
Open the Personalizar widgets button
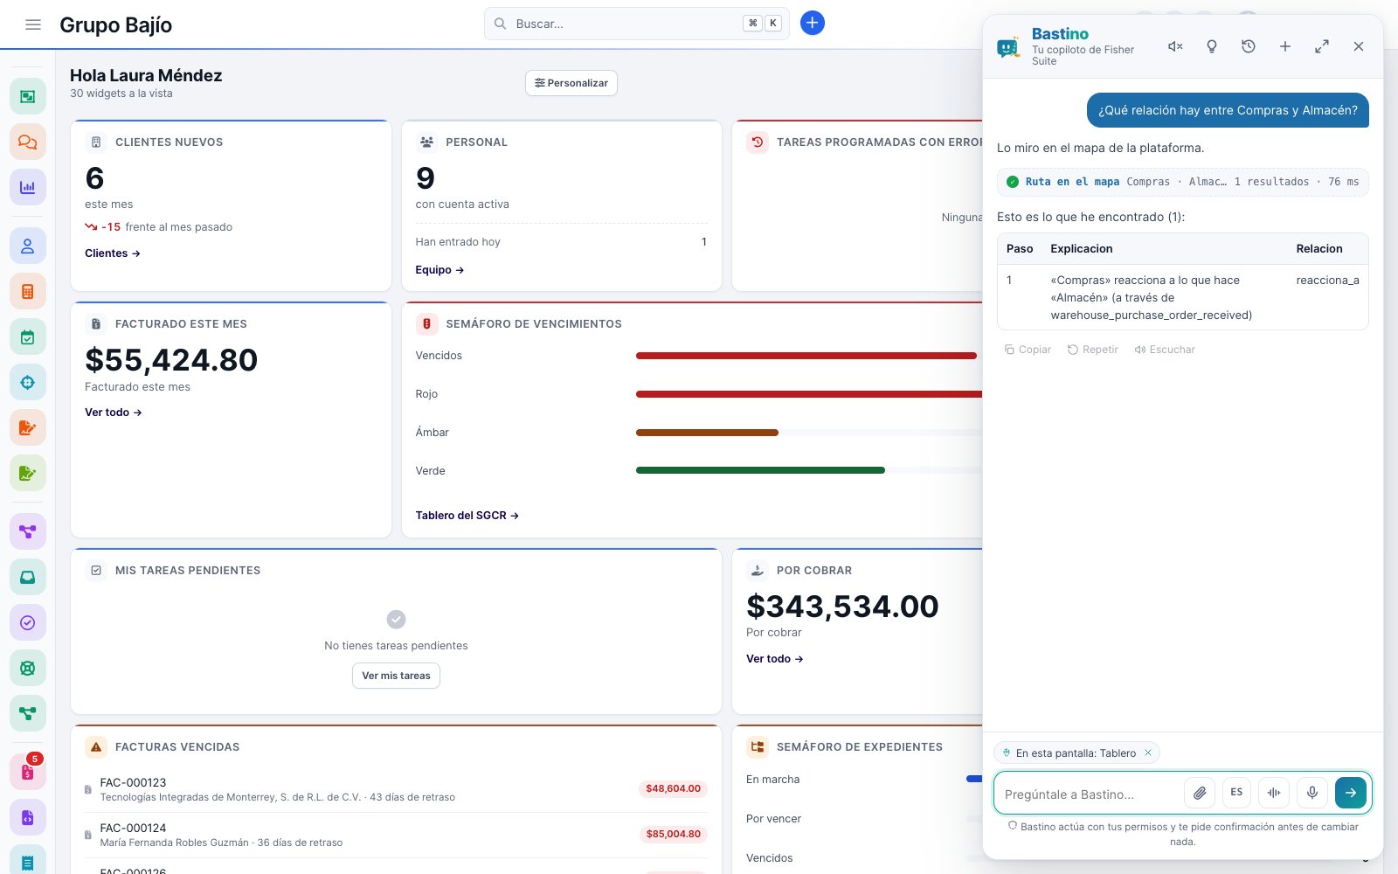click(571, 83)
